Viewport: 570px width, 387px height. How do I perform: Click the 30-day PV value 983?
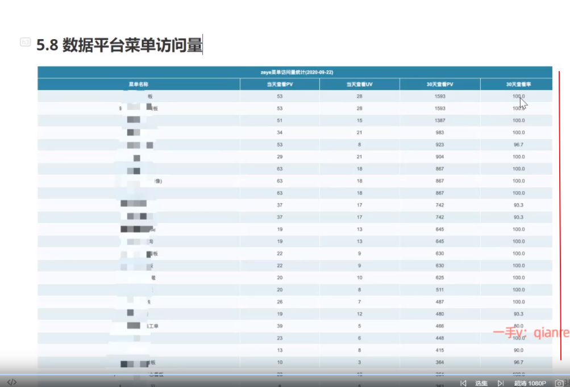click(440, 133)
